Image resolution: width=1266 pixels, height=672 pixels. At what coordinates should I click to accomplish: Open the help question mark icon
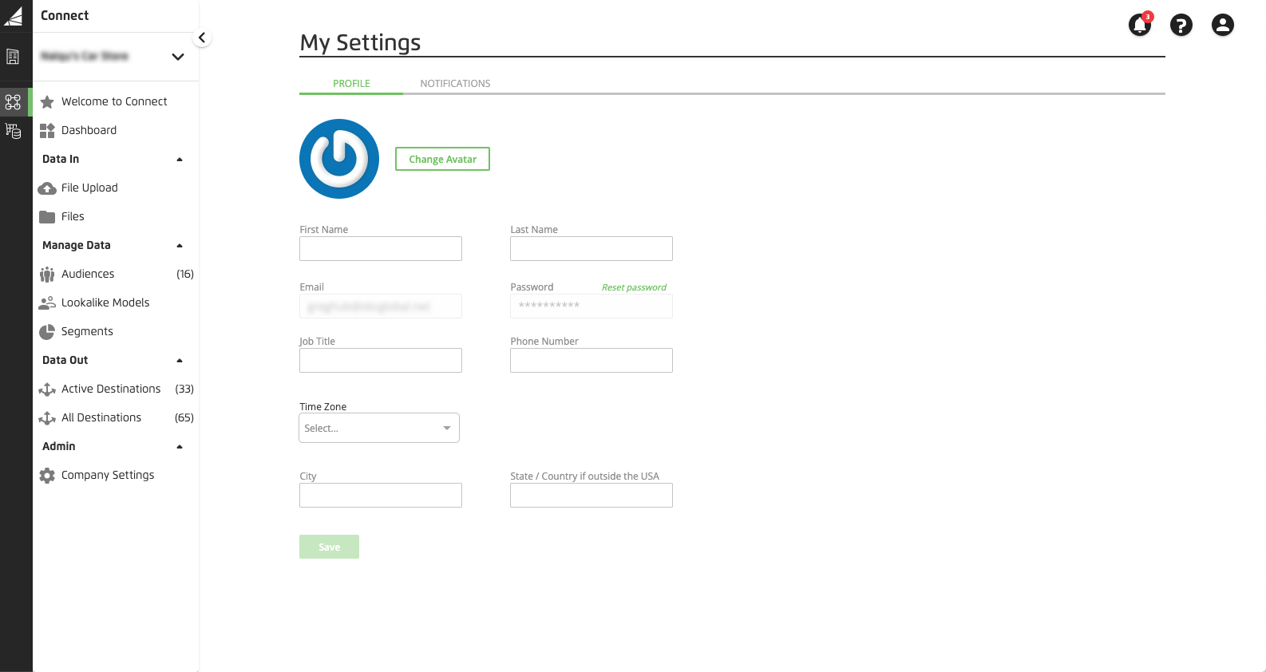1181,25
